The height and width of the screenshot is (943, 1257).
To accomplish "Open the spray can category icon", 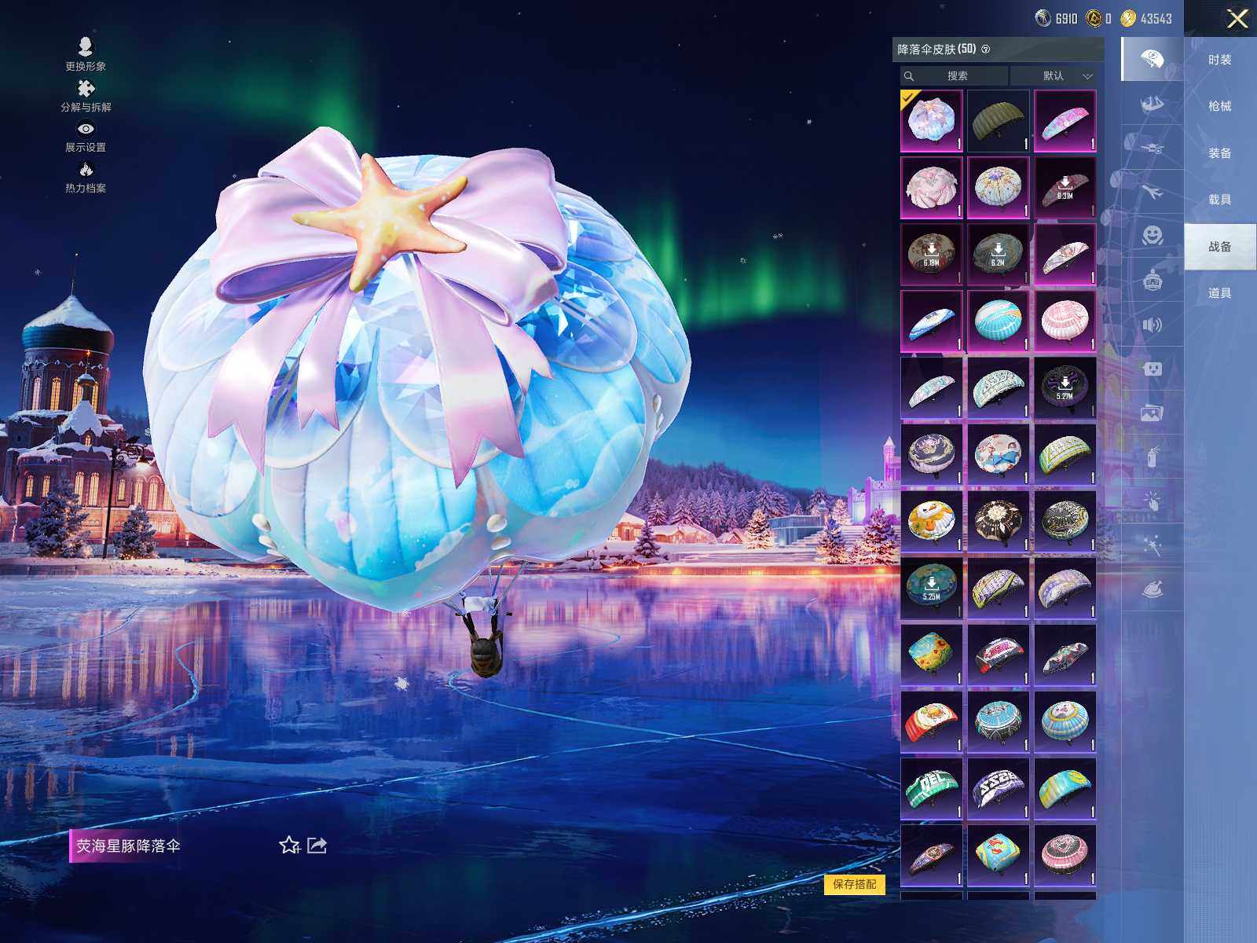I will point(1152,457).
